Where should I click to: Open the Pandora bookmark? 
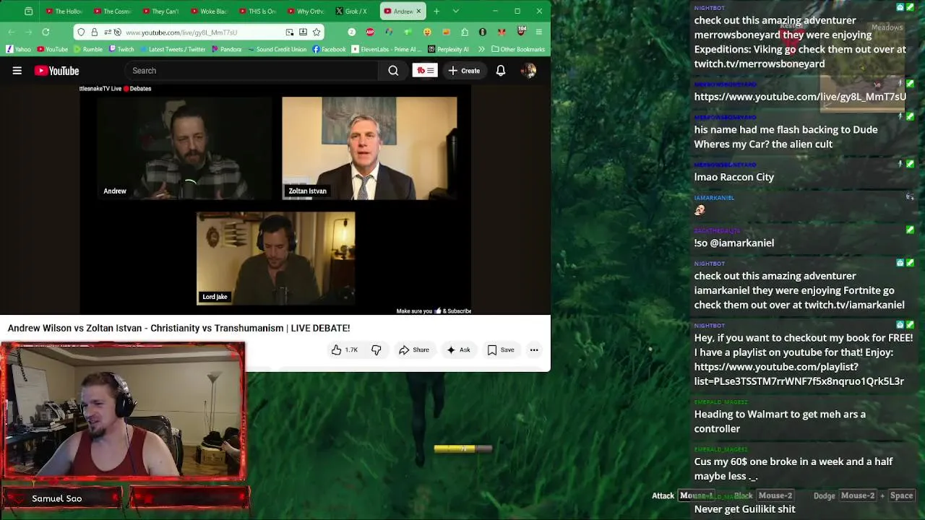[227, 49]
